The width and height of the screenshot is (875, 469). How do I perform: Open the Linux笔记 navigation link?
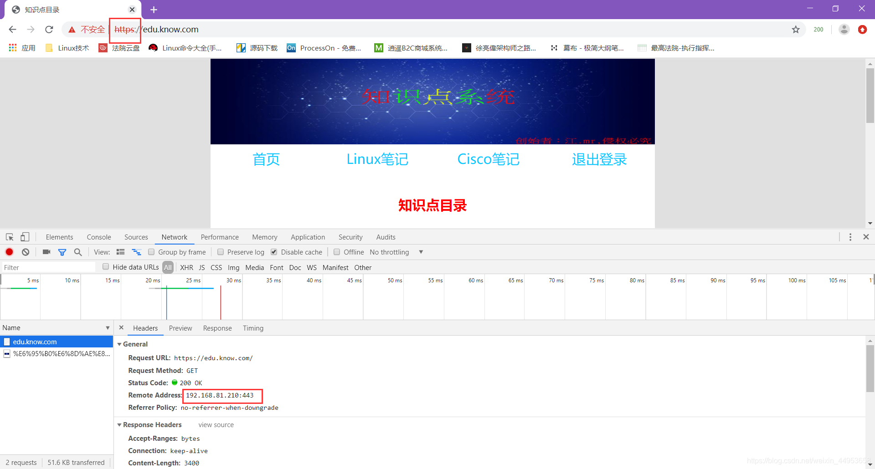(x=377, y=159)
